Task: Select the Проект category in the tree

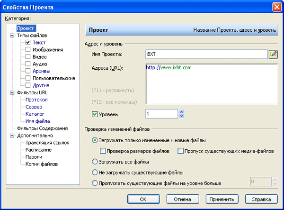Action: [x=26, y=28]
